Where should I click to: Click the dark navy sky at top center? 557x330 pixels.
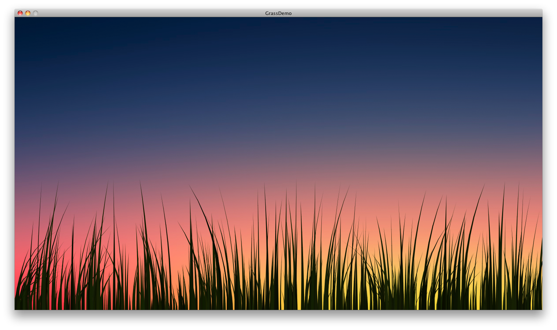coord(278,29)
